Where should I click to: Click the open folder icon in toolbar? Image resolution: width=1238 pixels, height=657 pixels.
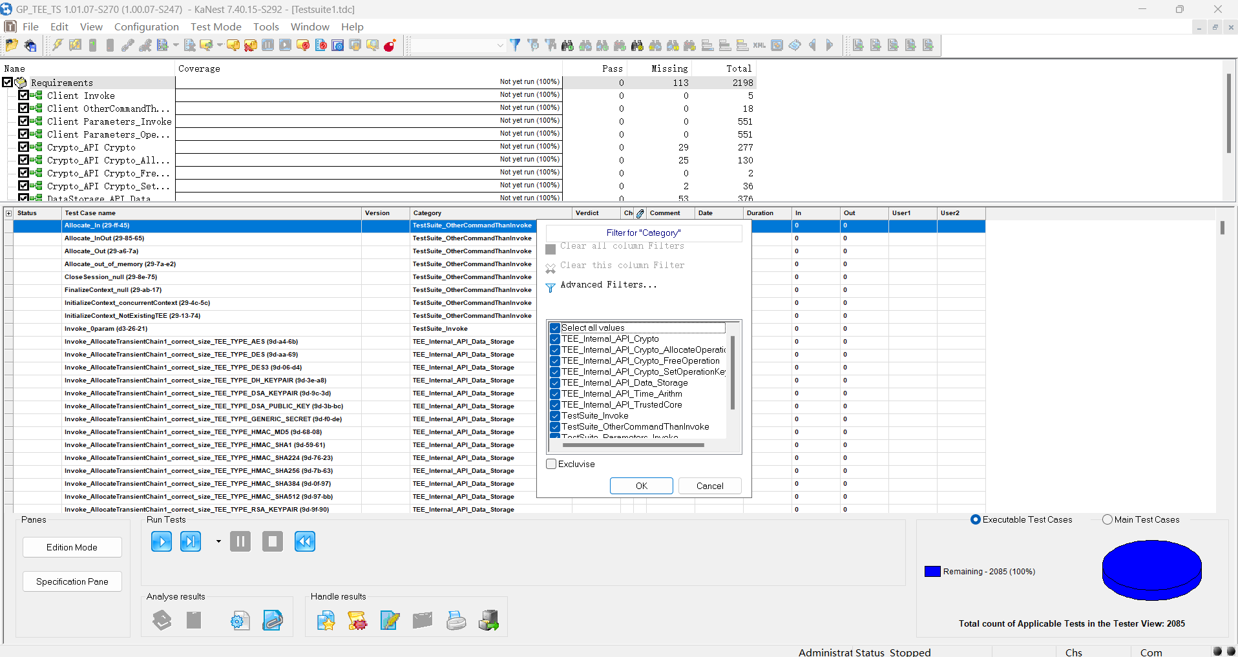[x=12, y=45]
